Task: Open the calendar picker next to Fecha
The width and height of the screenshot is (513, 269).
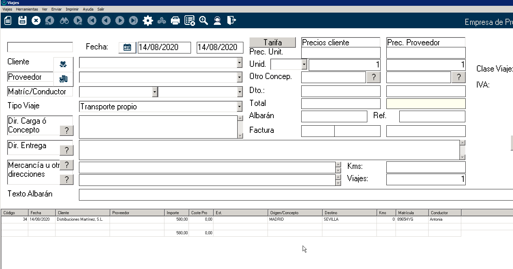Action: click(127, 47)
